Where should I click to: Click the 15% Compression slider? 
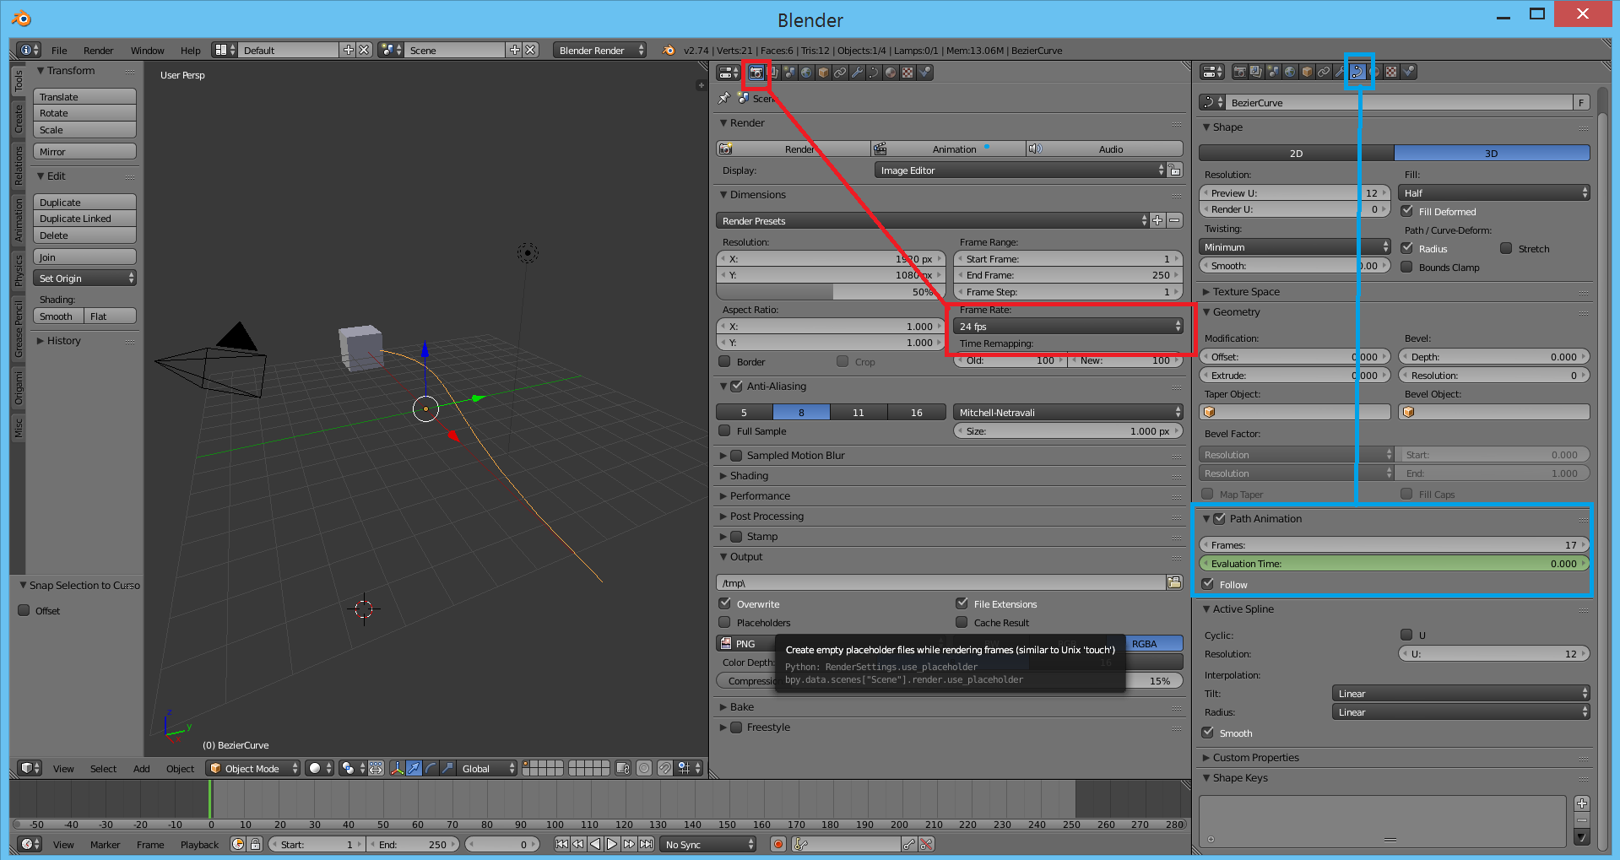950,680
